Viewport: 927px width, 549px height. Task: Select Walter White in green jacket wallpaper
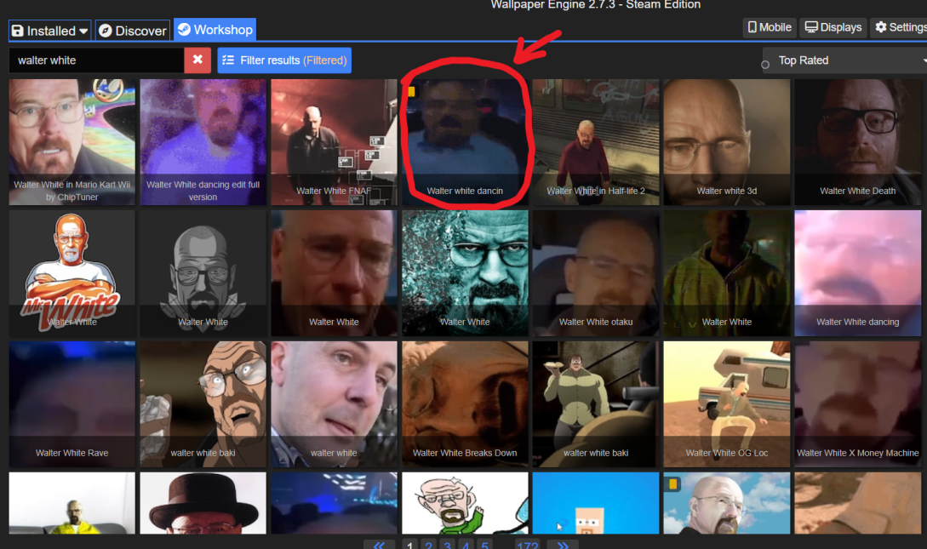coord(727,273)
